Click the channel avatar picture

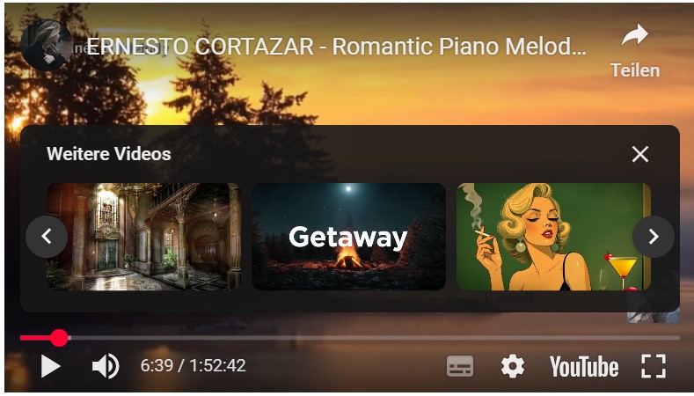click(47, 45)
